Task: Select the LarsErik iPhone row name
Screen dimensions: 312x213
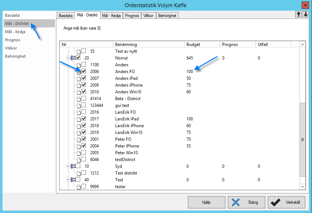Action: point(129,126)
